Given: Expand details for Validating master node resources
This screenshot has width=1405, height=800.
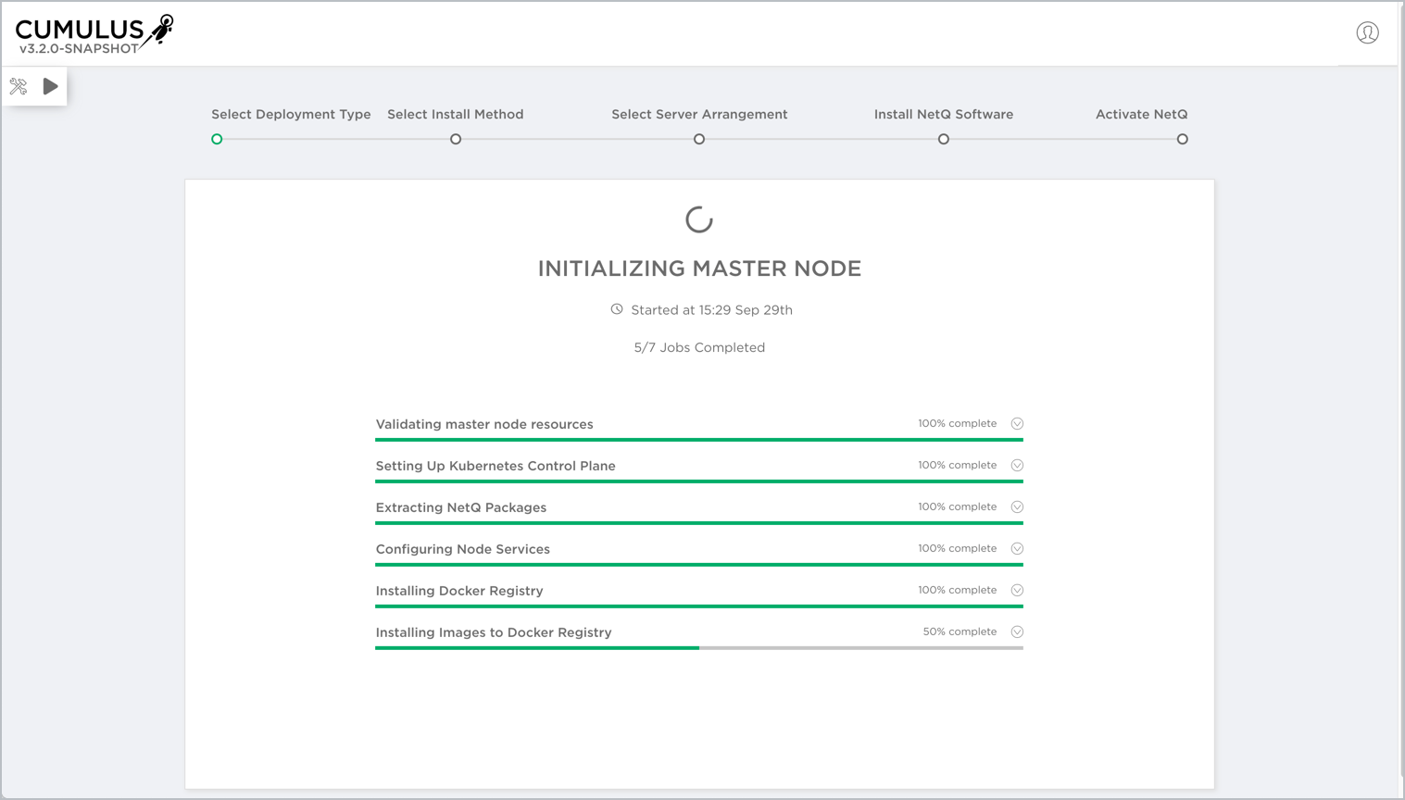Looking at the screenshot, I should click(1017, 423).
